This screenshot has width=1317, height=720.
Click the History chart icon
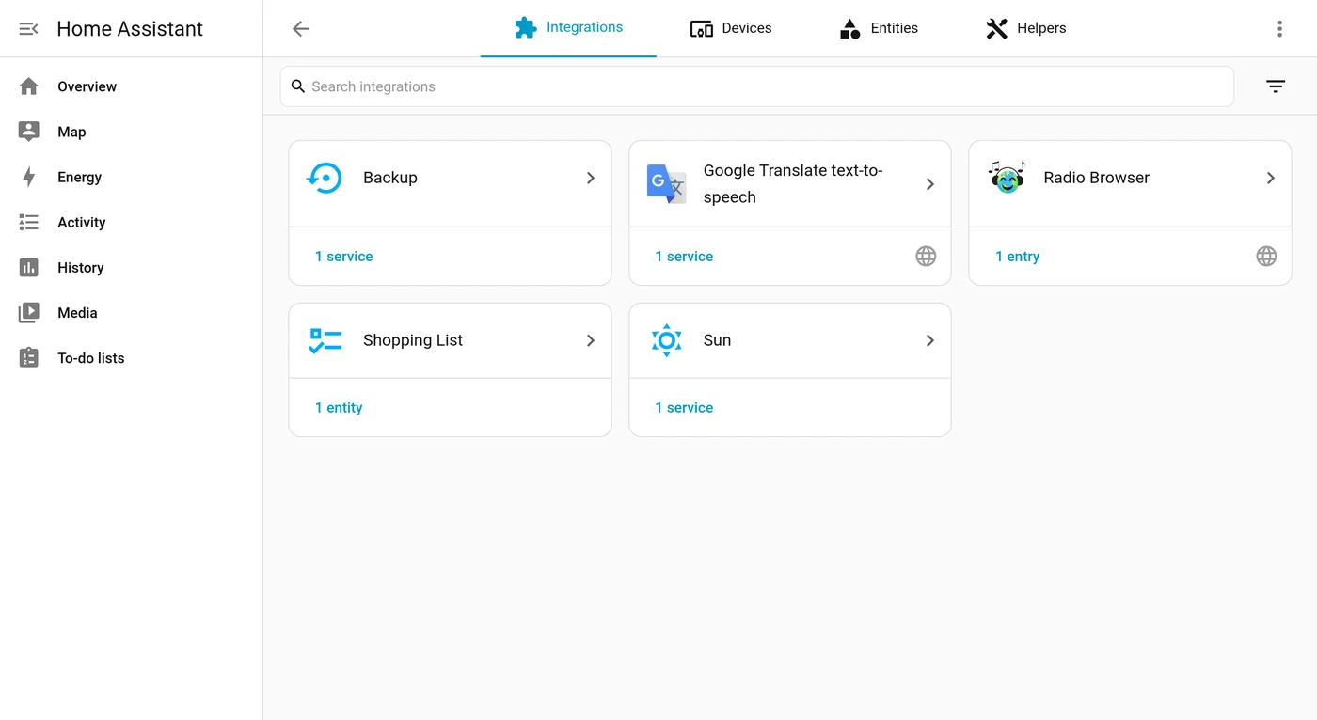(x=29, y=267)
